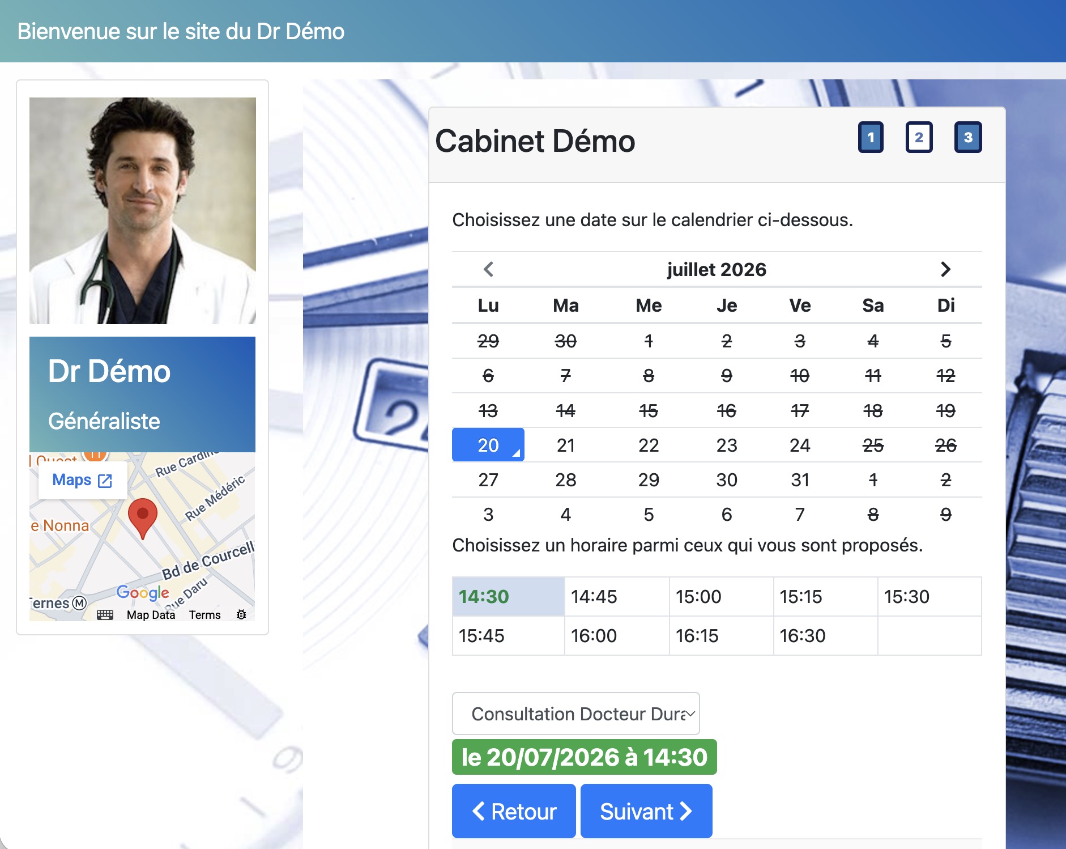Select the 15:30 time slot
Viewport: 1066px width, 849px height.
(929, 596)
